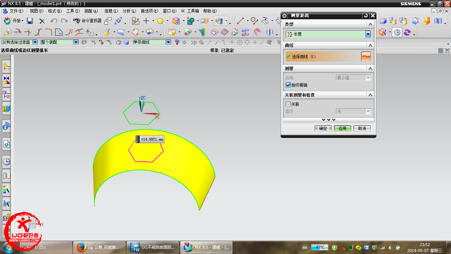Screen dimensions: 451x254
Task: Open the 需求 无 dropdown
Action: pos(353,111)
